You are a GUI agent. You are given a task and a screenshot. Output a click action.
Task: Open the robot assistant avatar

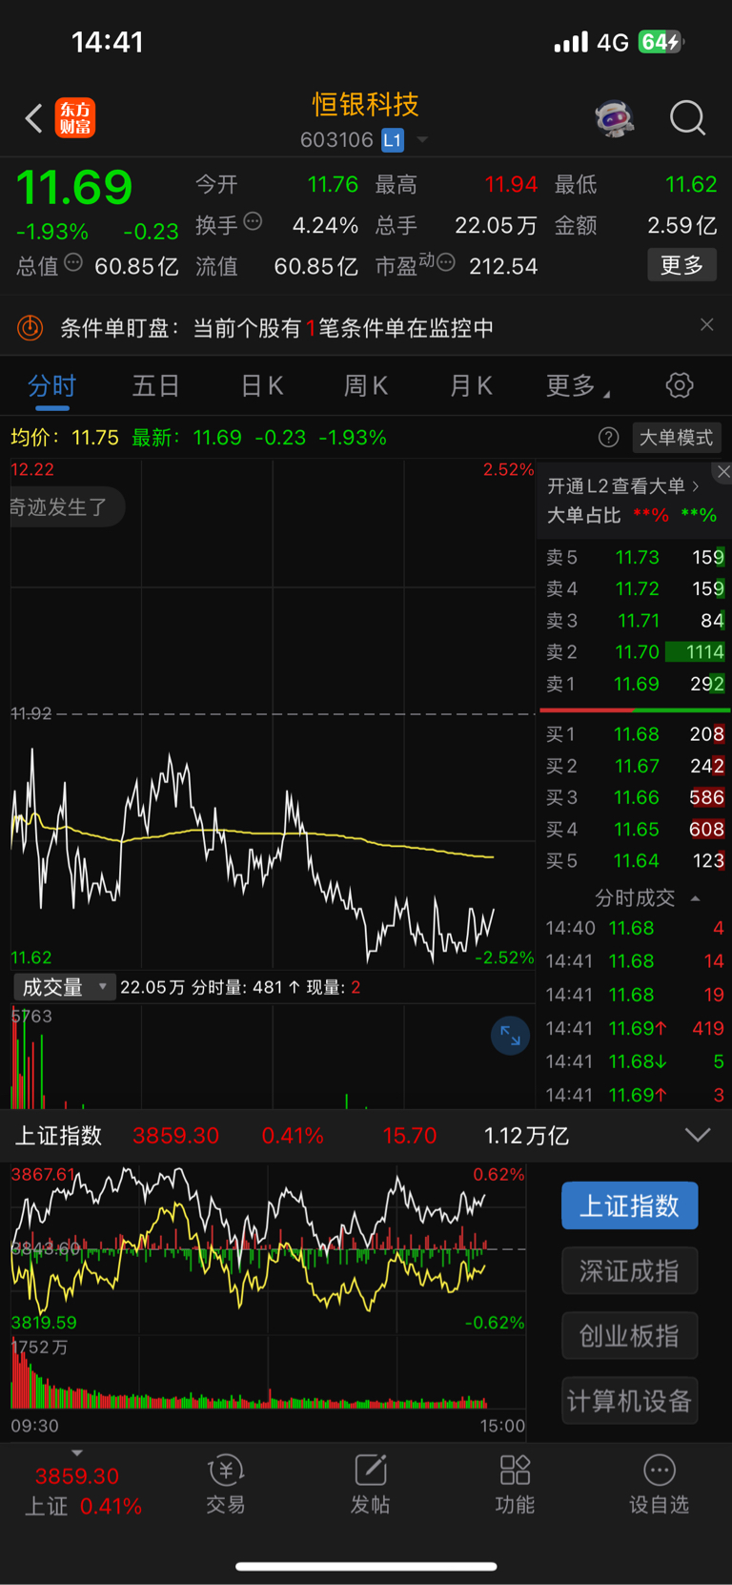[x=615, y=118]
